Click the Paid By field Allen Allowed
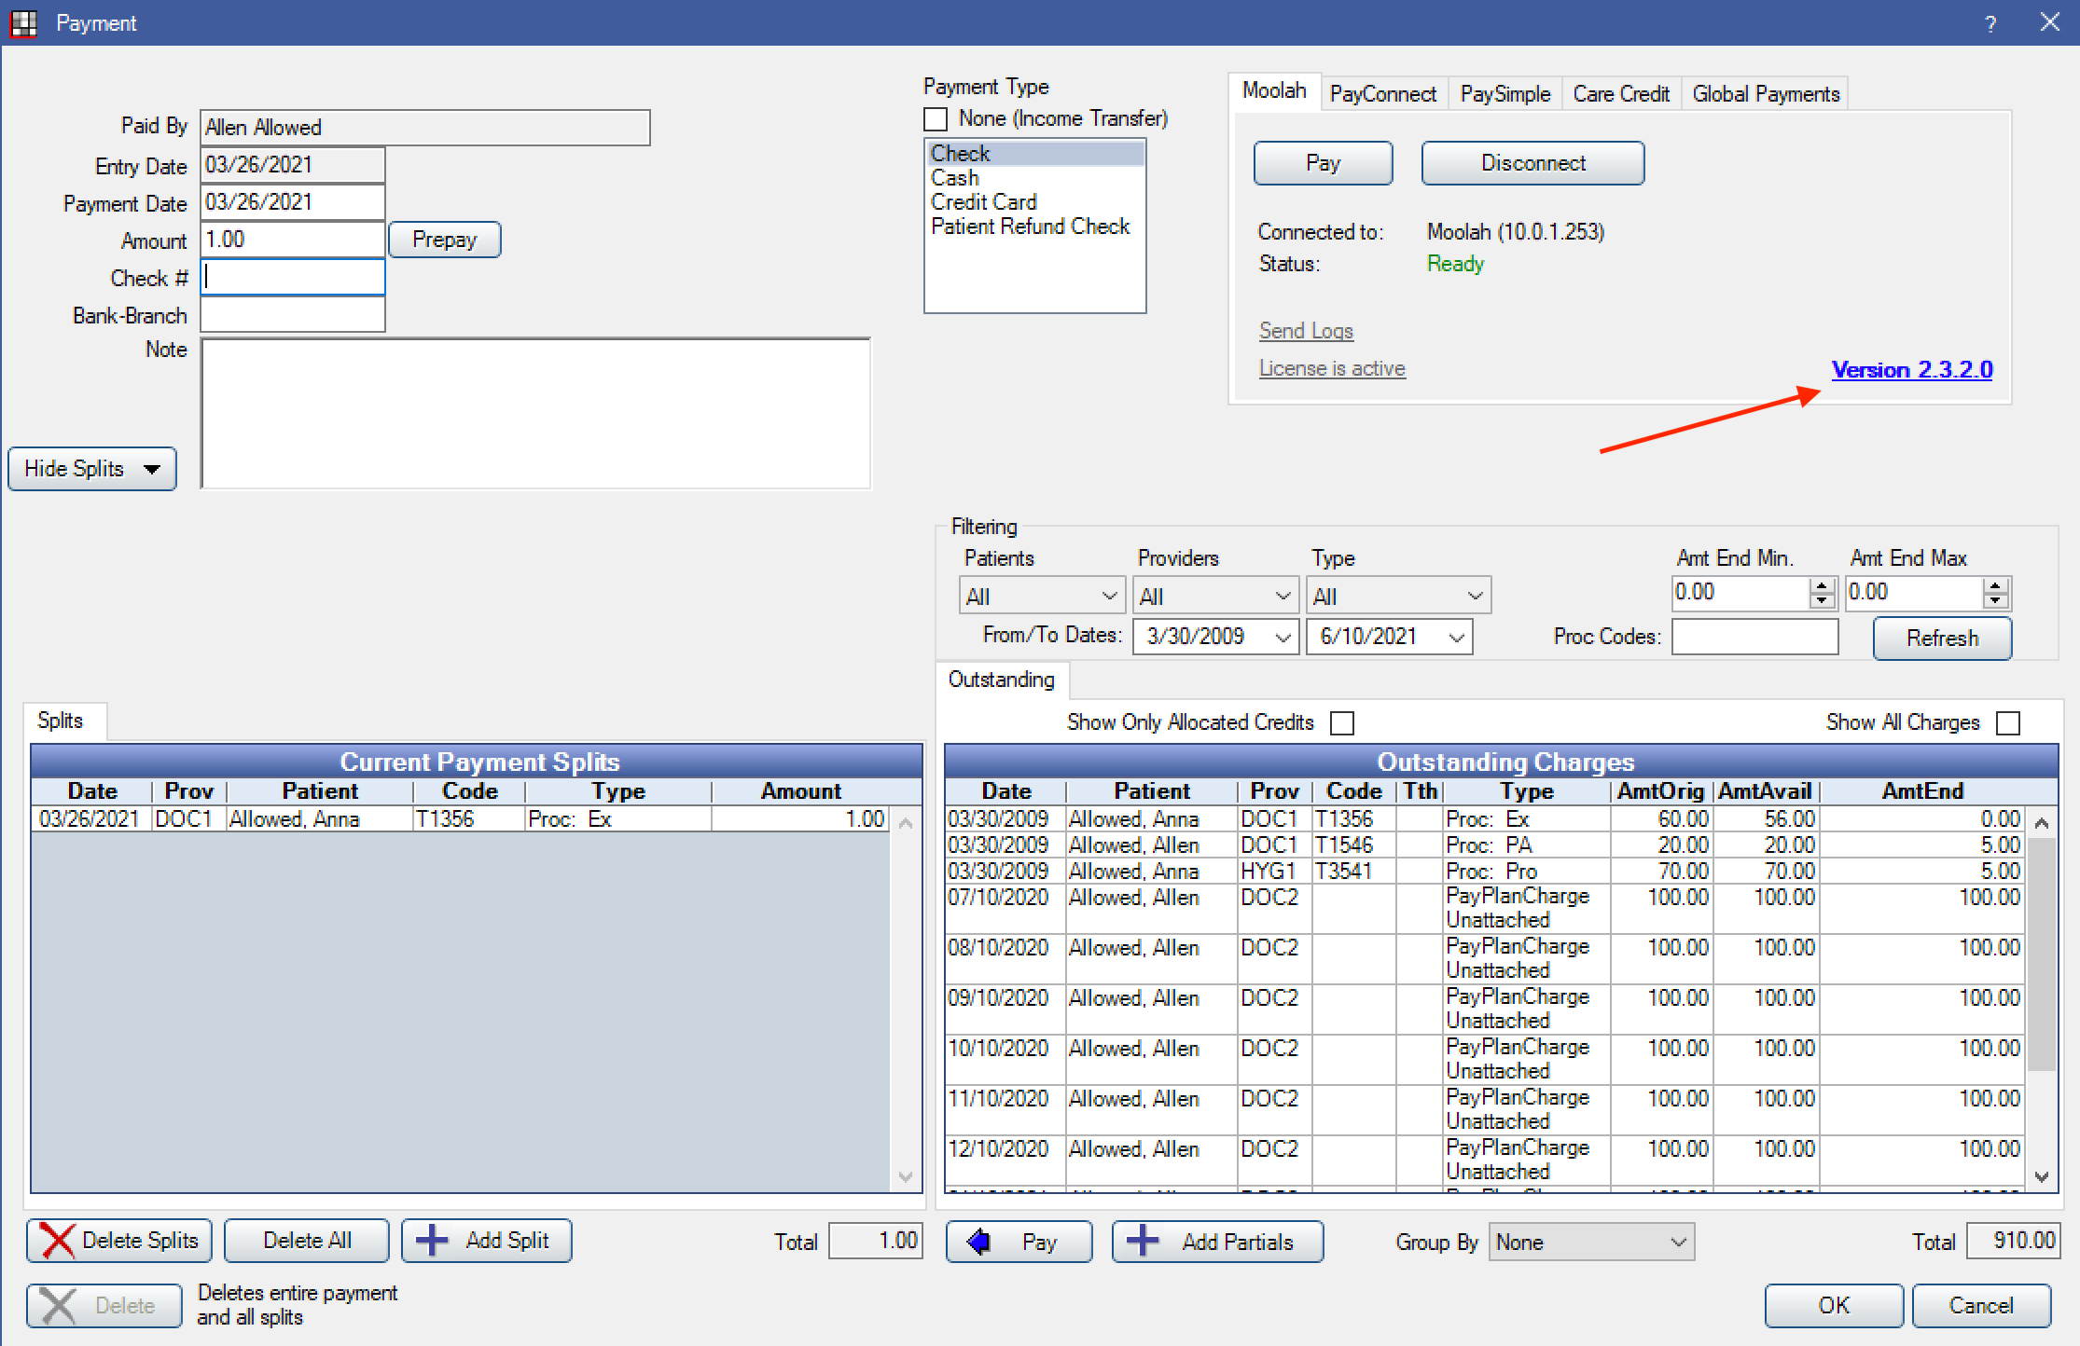2080x1346 pixels. point(425,128)
